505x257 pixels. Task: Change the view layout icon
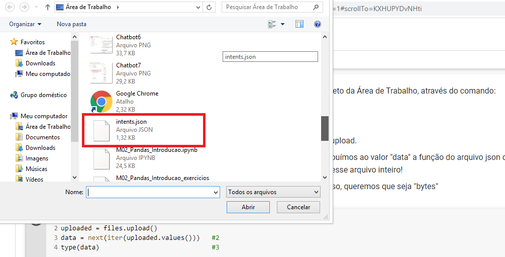point(272,24)
